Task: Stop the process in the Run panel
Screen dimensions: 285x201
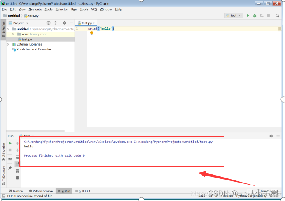Action: point(10,150)
